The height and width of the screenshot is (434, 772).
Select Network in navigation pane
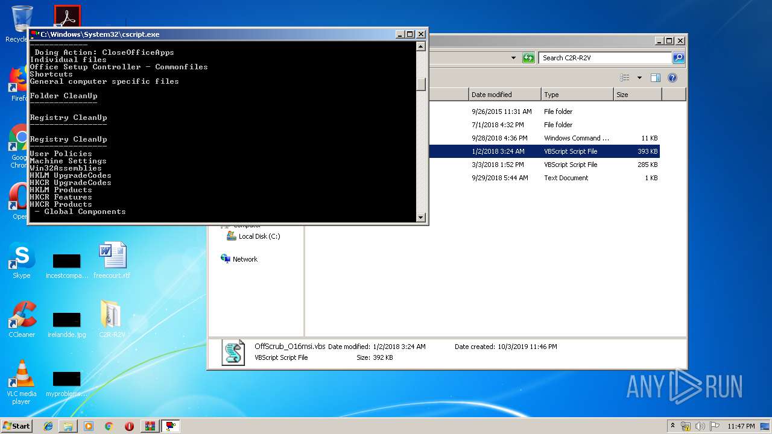(x=239, y=259)
